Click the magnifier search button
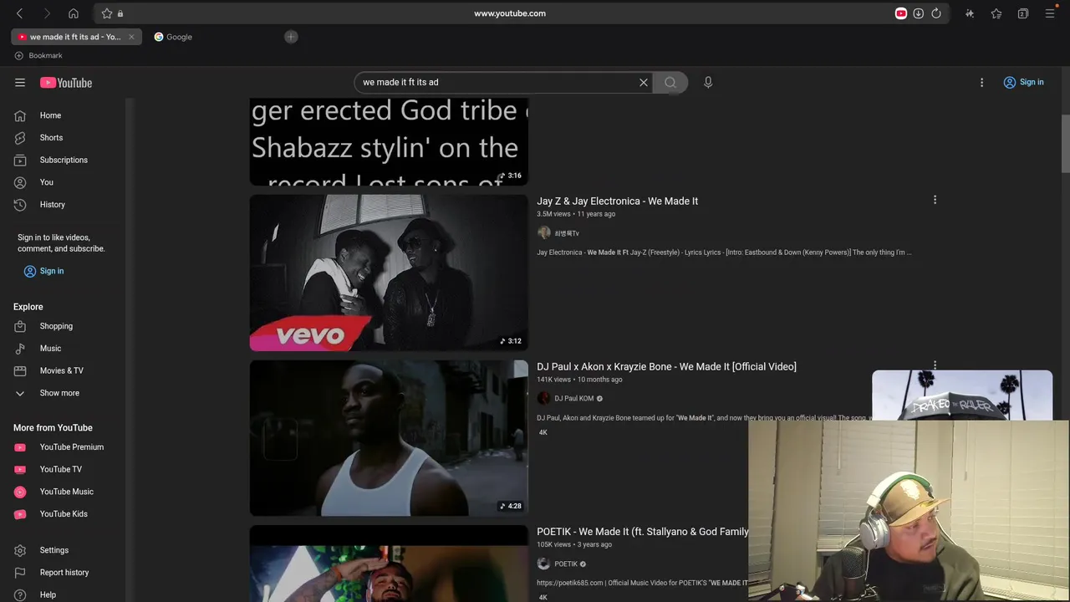1070x602 pixels. pyautogui.click(x=670, y=83)
